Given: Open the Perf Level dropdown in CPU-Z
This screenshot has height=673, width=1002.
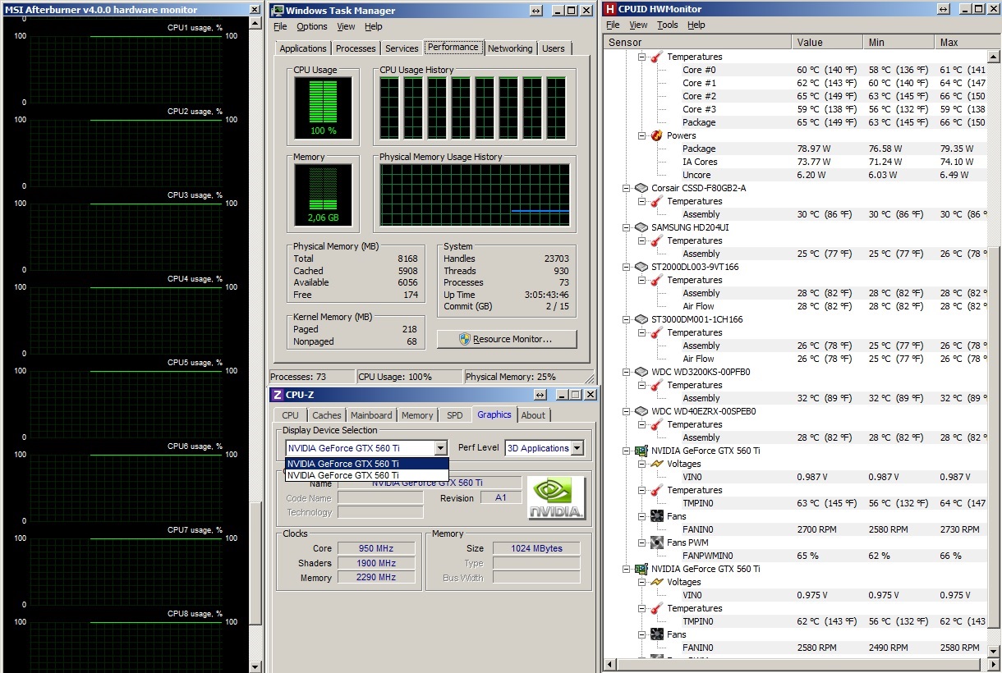Looking at the screenshot, I should click(577, 448).
